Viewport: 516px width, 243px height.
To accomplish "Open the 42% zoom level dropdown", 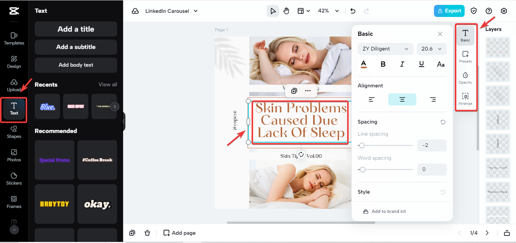I will pos(329,11).
